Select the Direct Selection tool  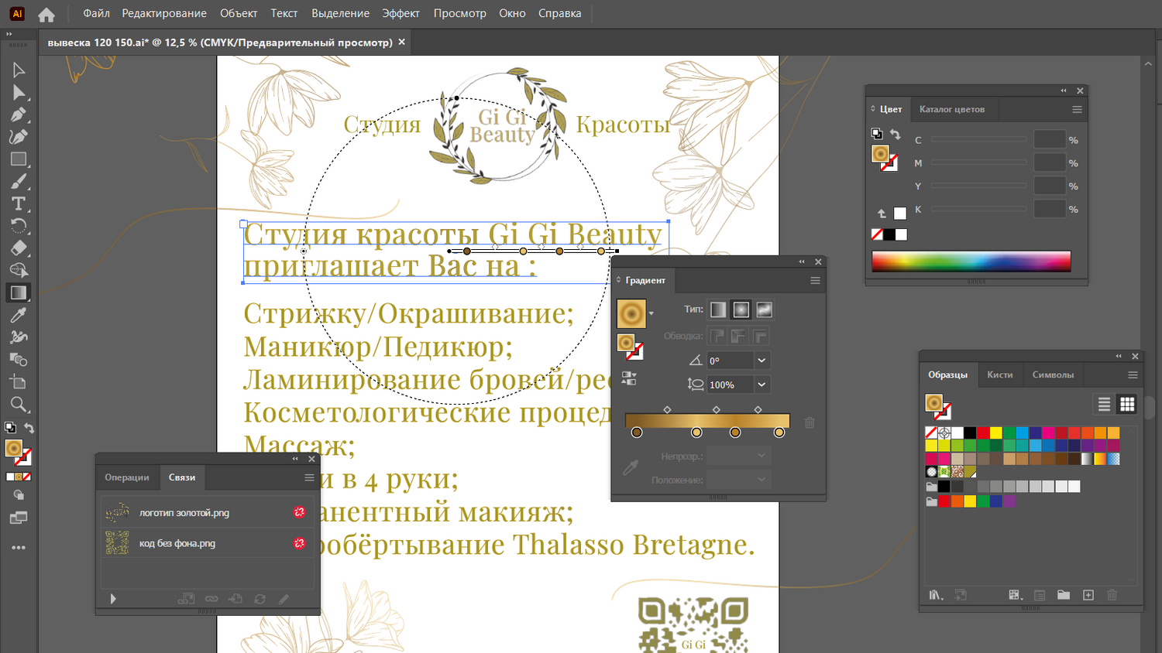(x=19, y=93)
